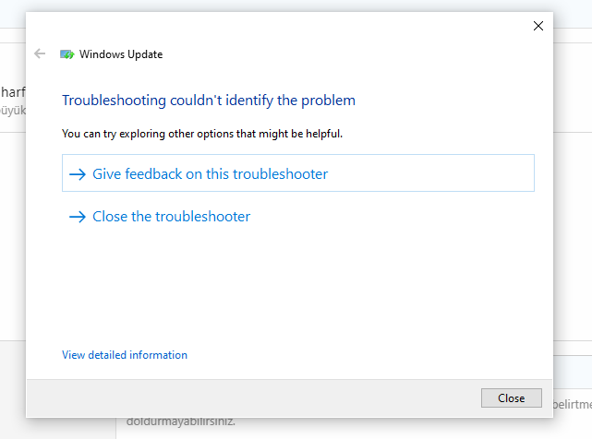Click the arrow icon beside Give feedback
The height and width of the screenshot is (439, 592).
(x=79, y=174)
